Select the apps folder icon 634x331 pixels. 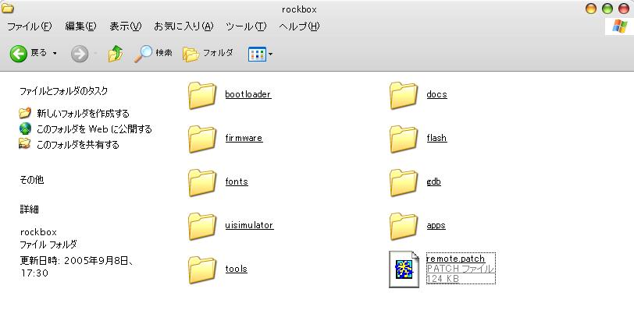pyautogui.click(x=404, y=226)
